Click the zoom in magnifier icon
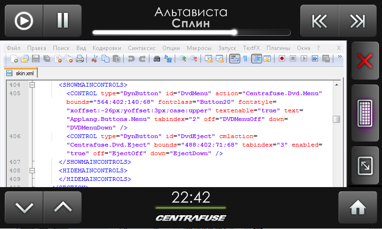Screen dimensions: 382x229 pos(183,59)
